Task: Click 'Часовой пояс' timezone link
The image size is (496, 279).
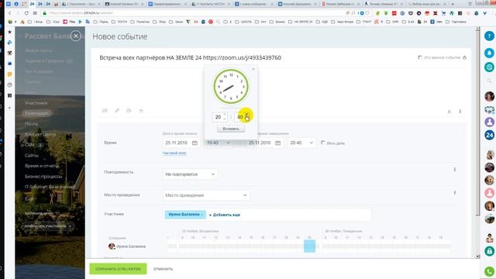Action: 174,153
